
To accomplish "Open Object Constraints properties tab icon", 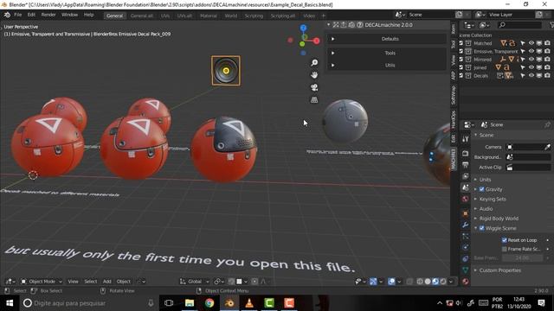I will 466,258.
